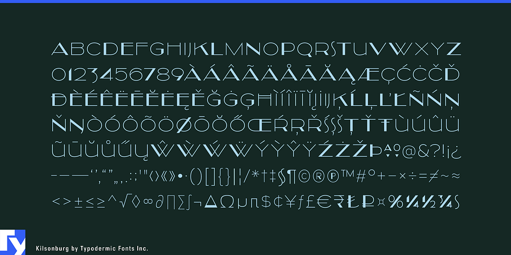Select the copyright symbol glyph
Viewport: 511px width, 255px height.
pos(304,177)
